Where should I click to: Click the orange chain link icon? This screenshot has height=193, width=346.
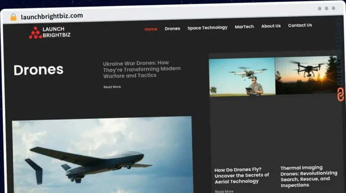340,94
